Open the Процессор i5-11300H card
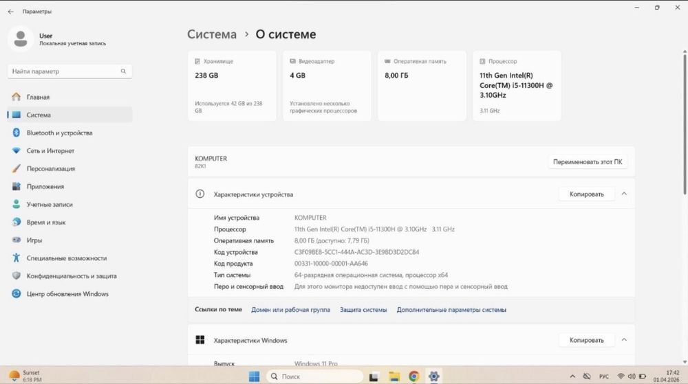This screenshot has height=384, width=688. click(517, 86)
